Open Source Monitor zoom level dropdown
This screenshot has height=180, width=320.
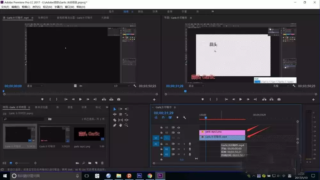click(x=35, y=86)
